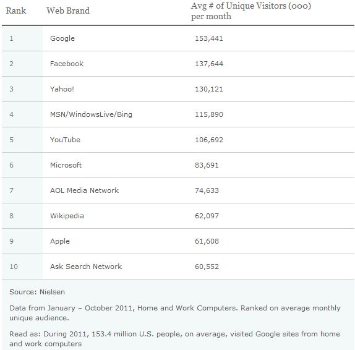This screenshot has height=350, width=355.
Task: Select the Microsoft brand cell
Action: pos(66,165)
